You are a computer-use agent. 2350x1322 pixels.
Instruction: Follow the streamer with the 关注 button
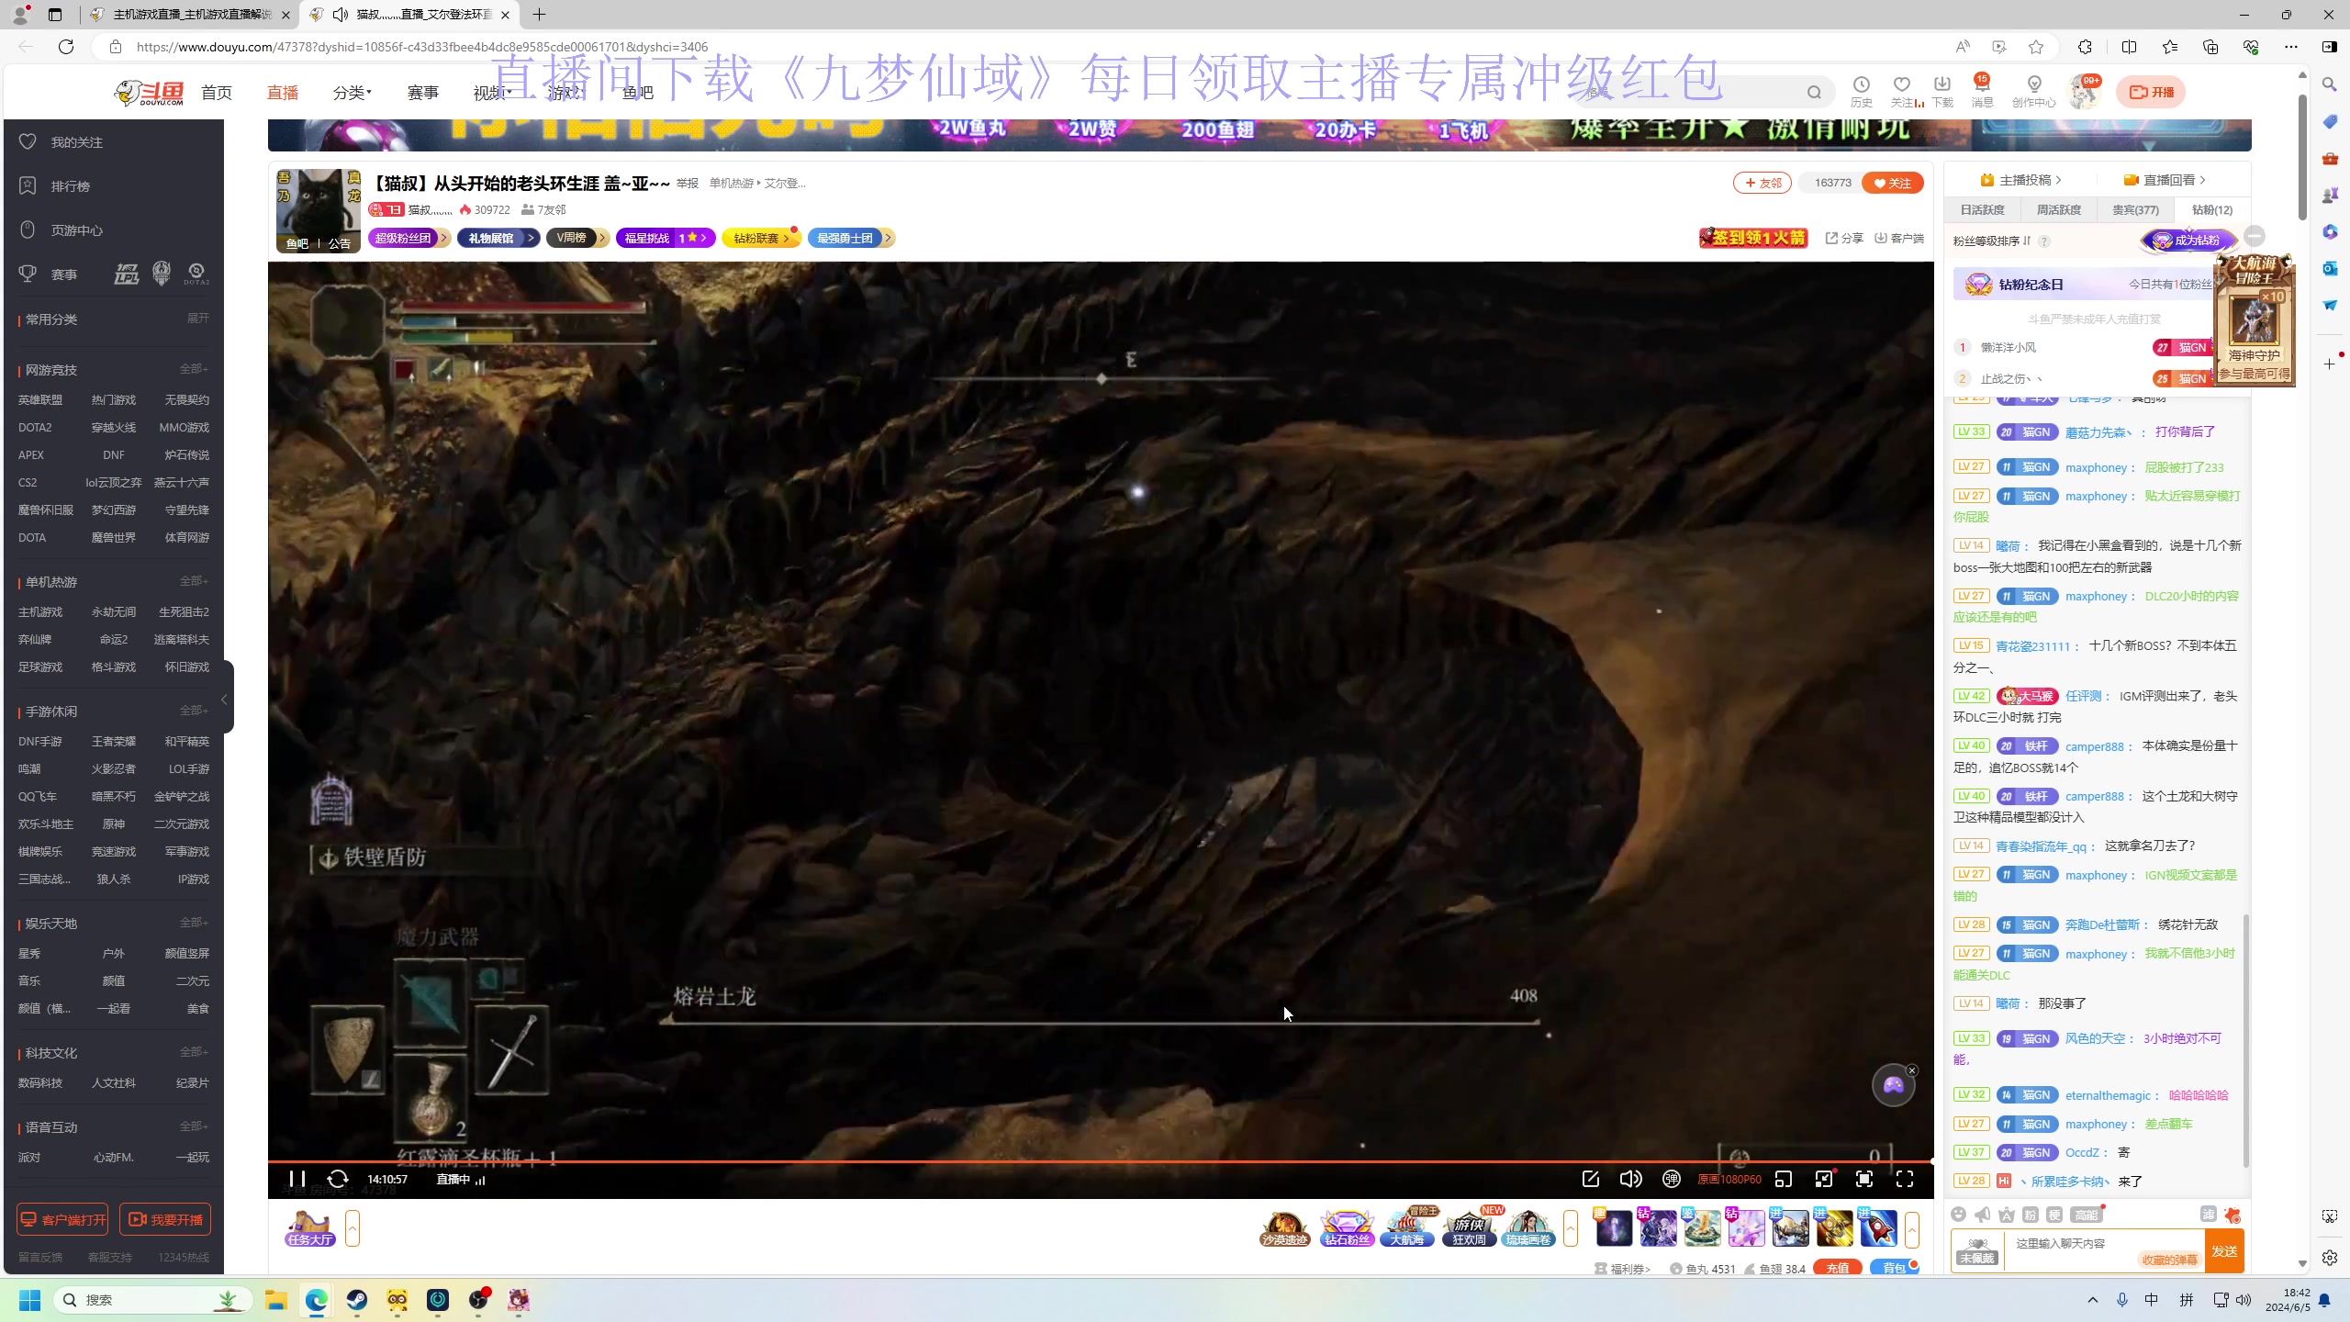pos(1892,183)
